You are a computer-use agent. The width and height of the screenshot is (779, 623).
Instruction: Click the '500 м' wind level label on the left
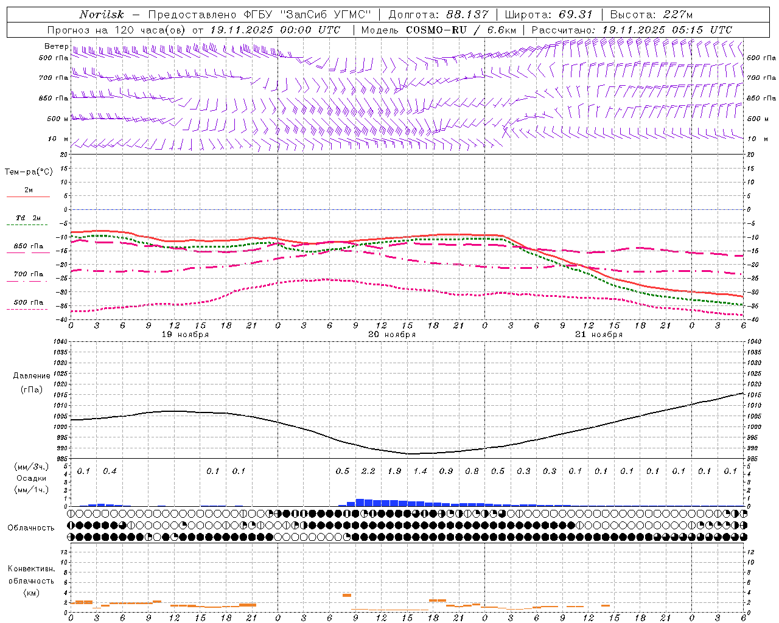tap(58, 119)
